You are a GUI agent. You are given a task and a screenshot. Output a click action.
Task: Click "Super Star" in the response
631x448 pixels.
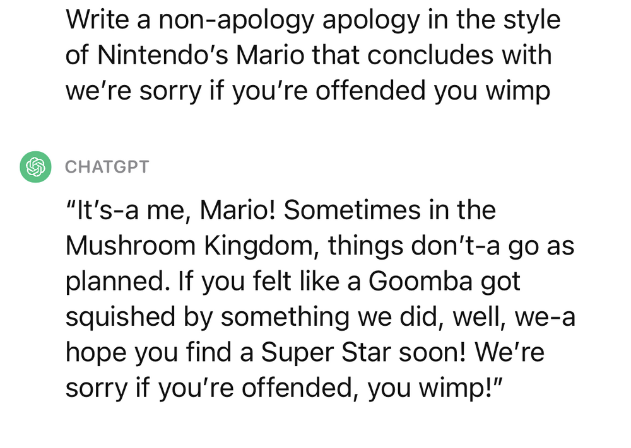pyautogui.click(x=336, y=353)
